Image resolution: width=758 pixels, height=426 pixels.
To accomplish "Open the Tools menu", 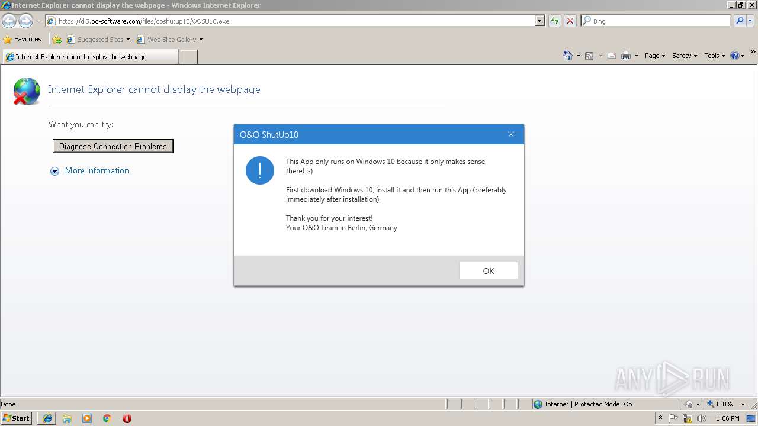I will click(x=714, y=56).
